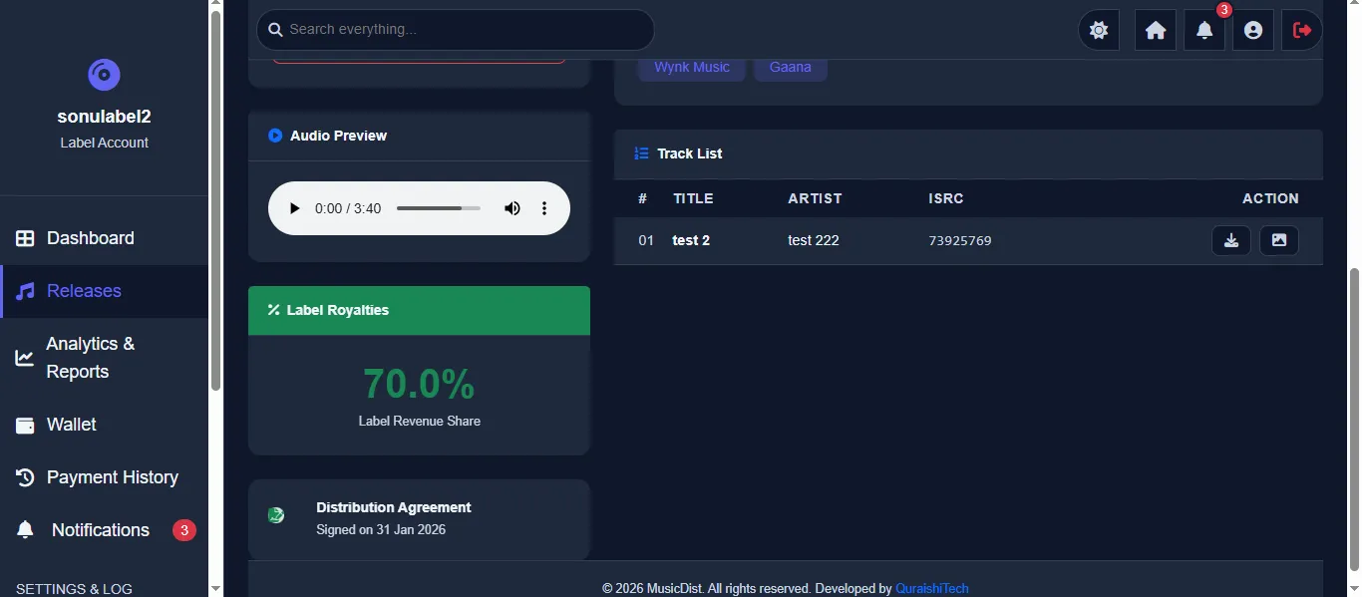The image size is (1362, 597).
Task: Click the artist name test 222
Action: pyautogui.click(x=814, y=240)
